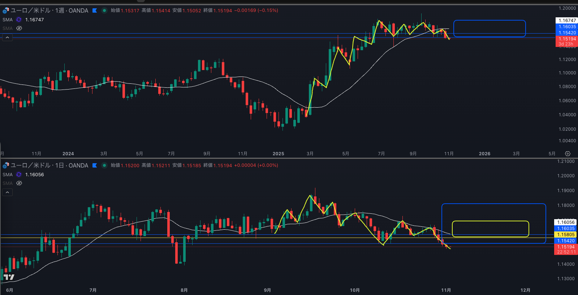Click purple SMA refresh icon on weekly chart
Screen dimensions: 578x295
[x=19, y=19]
